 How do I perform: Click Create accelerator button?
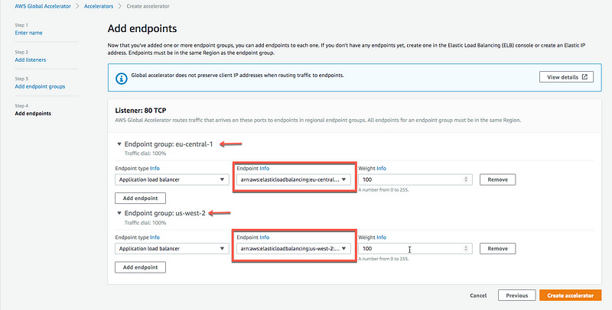point(570,295)
